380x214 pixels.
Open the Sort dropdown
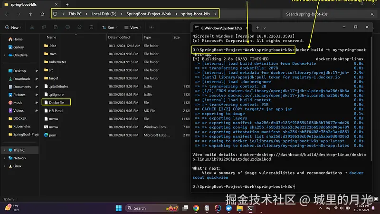coord(110,28)
